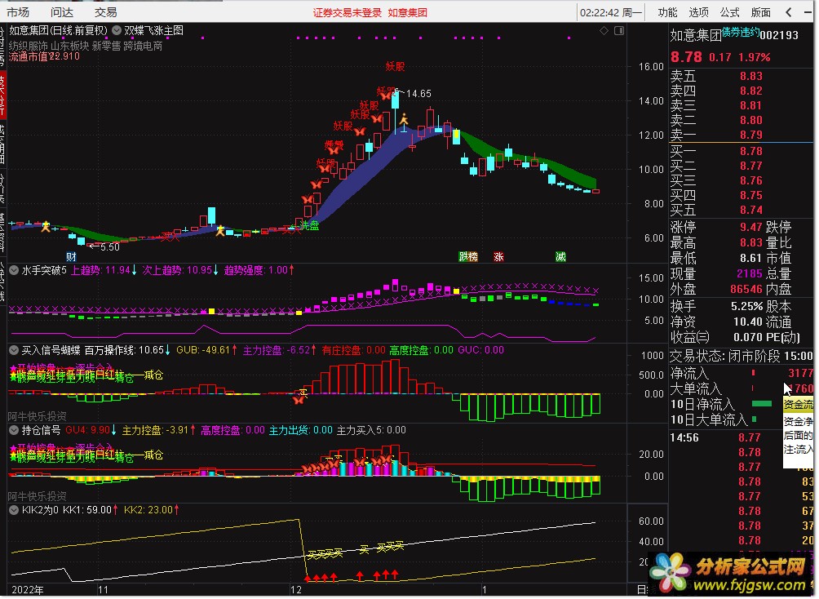This screenshot has width=819, height=599.
Task: Click the 主力出货: 0.00 value
Action: [x=301, y=430]
